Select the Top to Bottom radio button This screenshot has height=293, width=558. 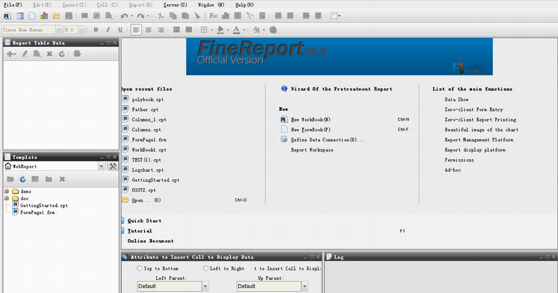tap(139, 268)
